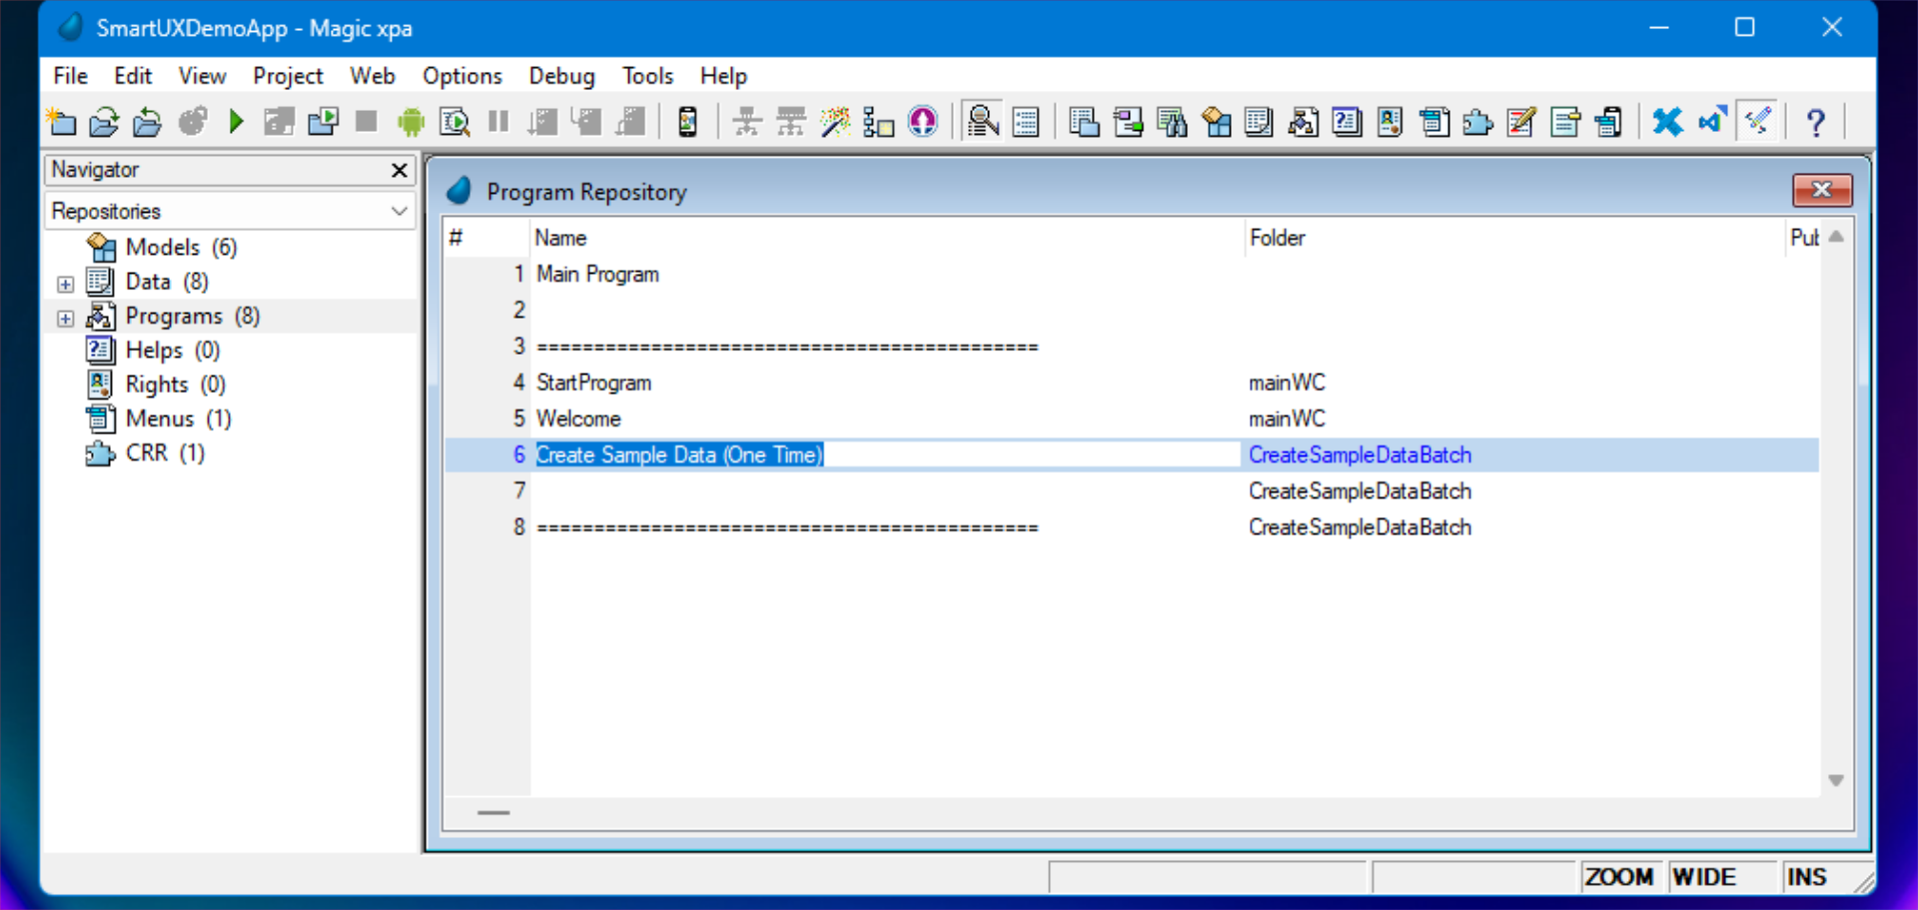Open the Debug menu

pyautogui.click(x=561, y=75)
